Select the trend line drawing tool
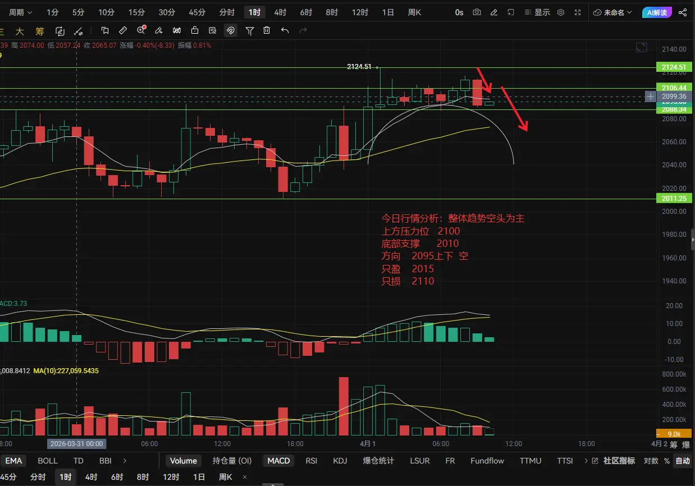695x486 pixels. pyautogui.click(x=79, y=31)
